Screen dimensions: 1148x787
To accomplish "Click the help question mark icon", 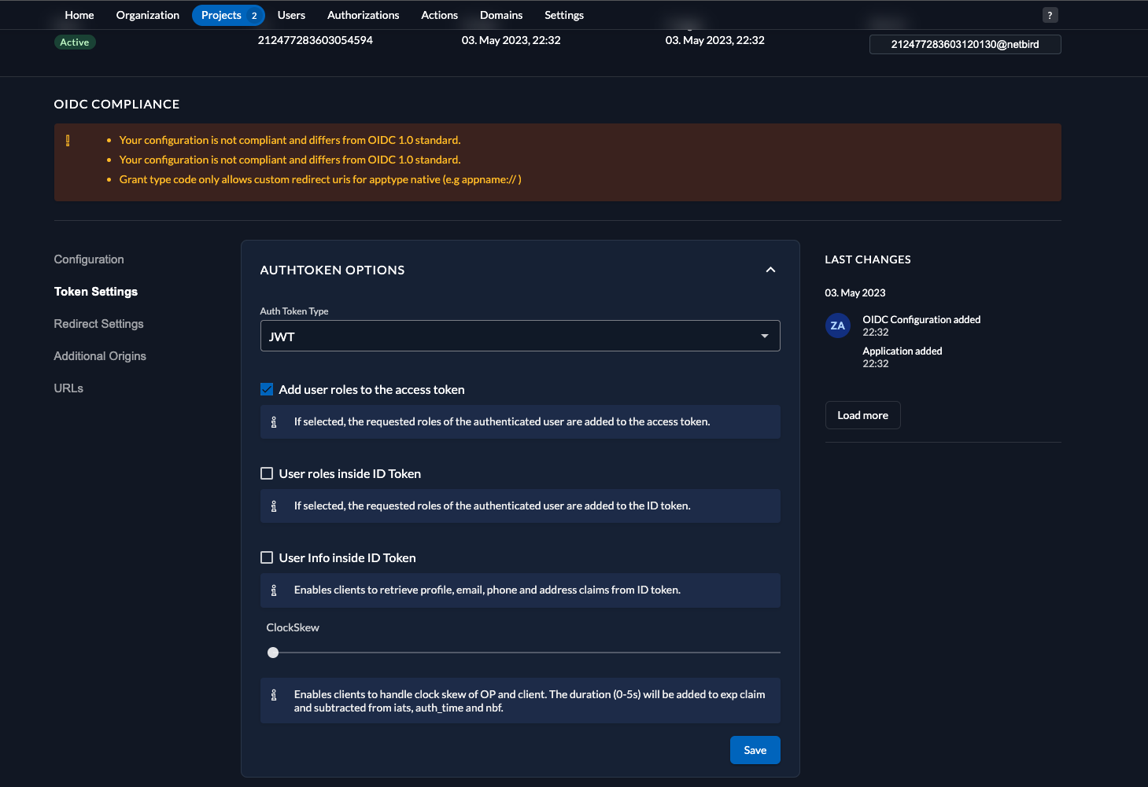I will point(1050,15).
